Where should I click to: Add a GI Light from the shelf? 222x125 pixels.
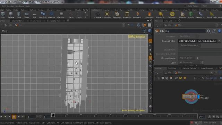tap(191, 15)
